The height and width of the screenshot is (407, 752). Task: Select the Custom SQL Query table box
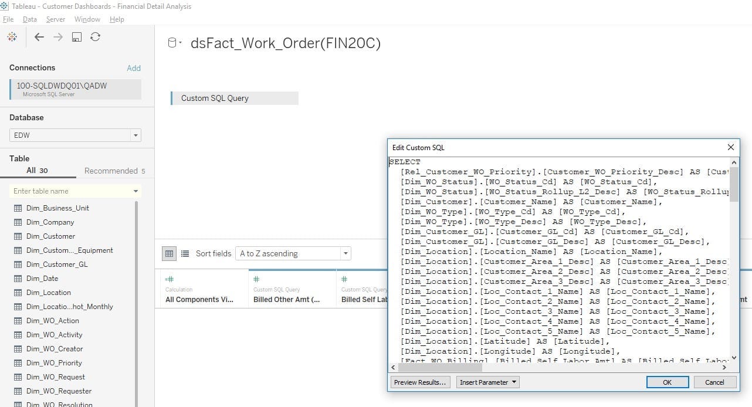[x=235, y=98]
